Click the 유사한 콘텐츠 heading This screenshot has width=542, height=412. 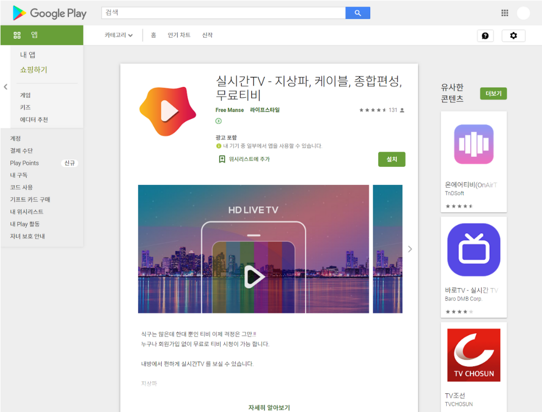click(x=452, y=93)
